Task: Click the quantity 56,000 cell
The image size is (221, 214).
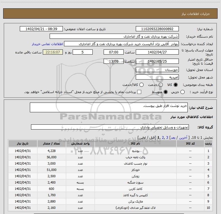Action: tap(51, 157)
